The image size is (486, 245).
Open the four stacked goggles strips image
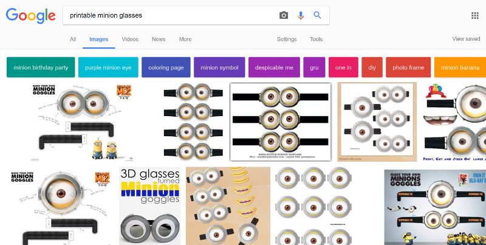pos(193,122)
